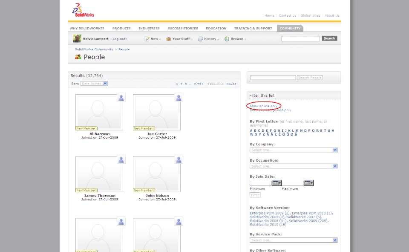Filter by SolidWorks 2010 (16)
409x252 pixels.
tap(268, 225)
